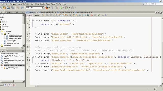This screenshot has height=91, width=163.
Task: Click the Previous Bookmark icon
Action: [74, 15]
